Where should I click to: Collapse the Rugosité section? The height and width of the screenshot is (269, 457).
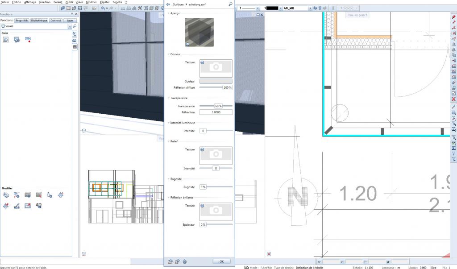(x=169, y=179)
